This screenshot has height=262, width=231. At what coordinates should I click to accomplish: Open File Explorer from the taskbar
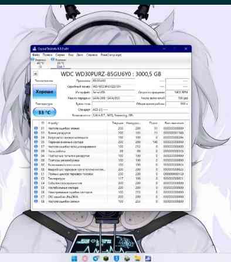(138, 258)
